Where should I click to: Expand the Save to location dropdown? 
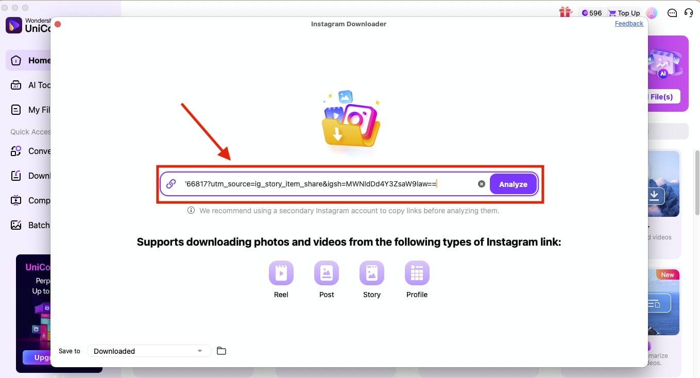click(x=148, y=351)
